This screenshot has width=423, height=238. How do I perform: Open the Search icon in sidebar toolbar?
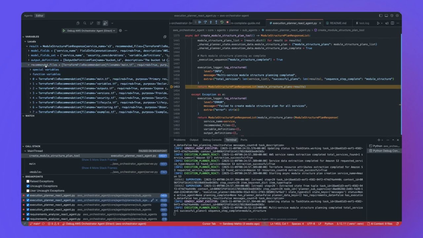click(x=85, y=23)
